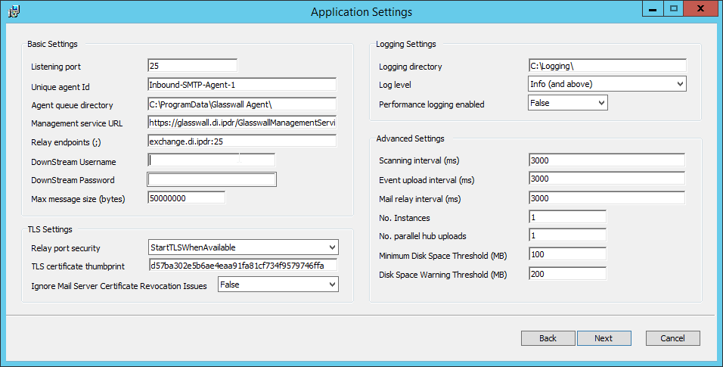Click into the Unique agent Id field

click(x=241, y=85)
